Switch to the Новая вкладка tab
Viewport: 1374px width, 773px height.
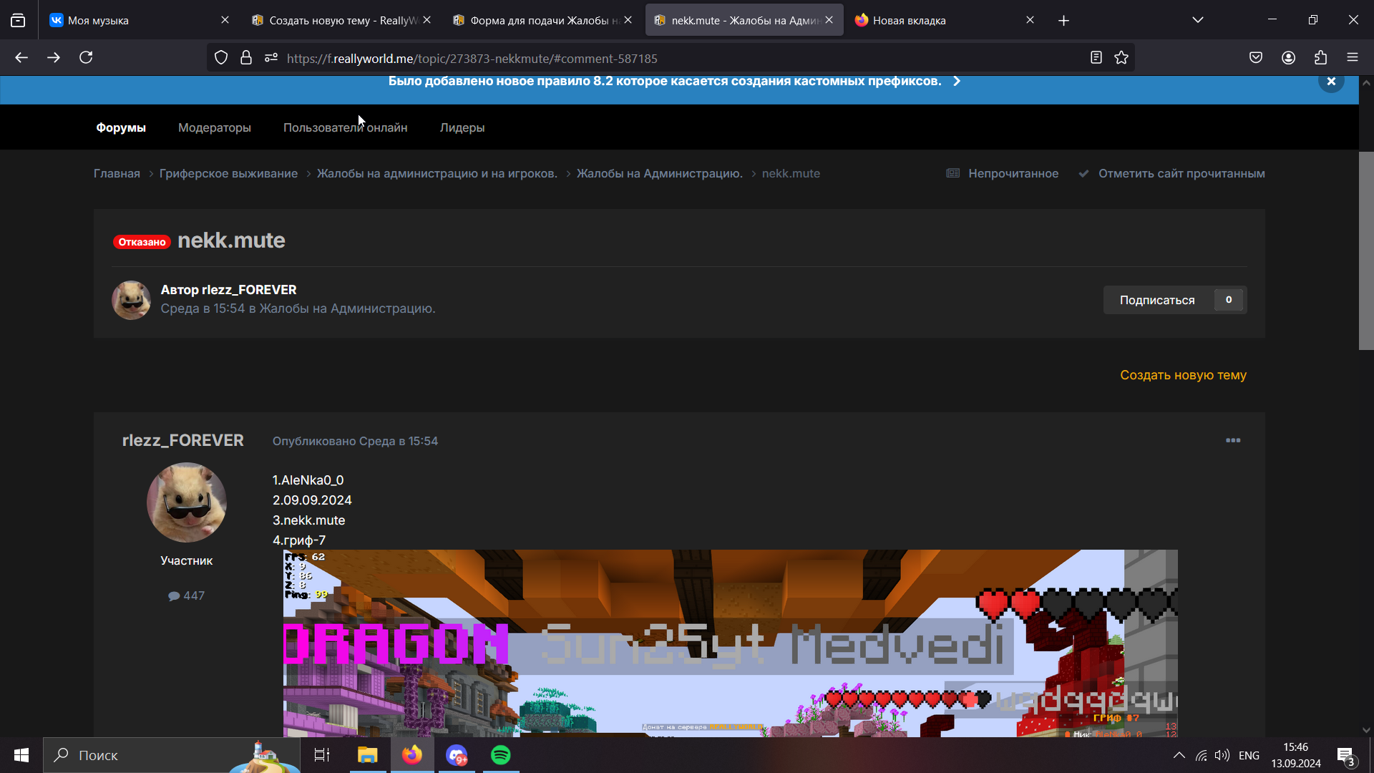pos(945,20)
